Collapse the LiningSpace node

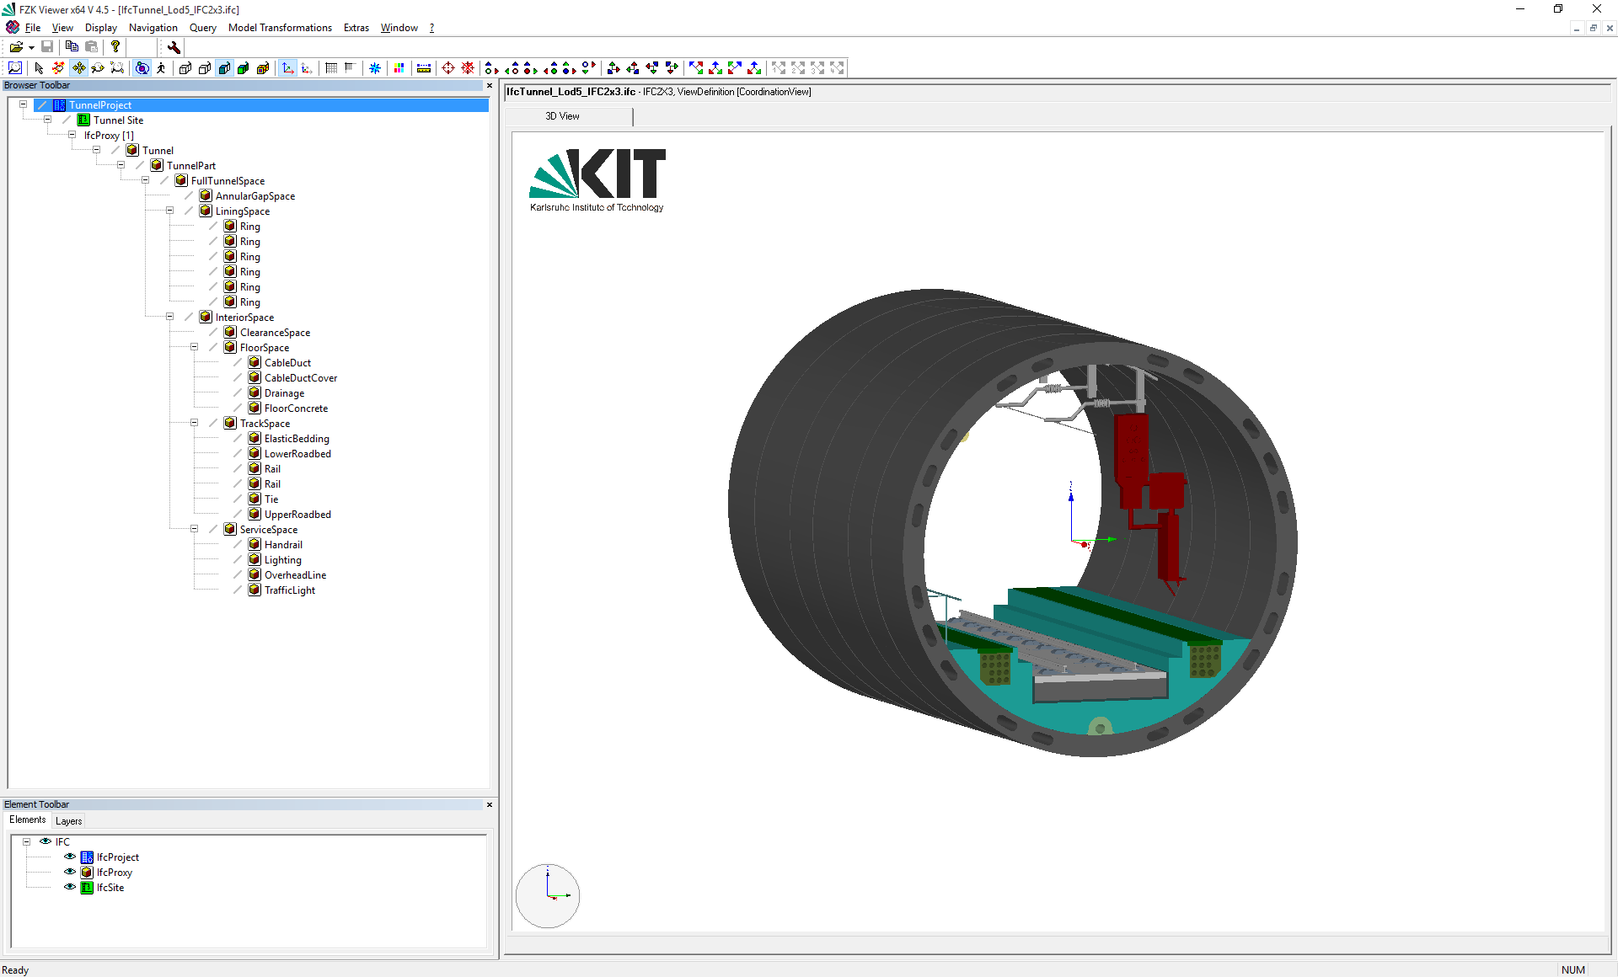pos(169,211)
